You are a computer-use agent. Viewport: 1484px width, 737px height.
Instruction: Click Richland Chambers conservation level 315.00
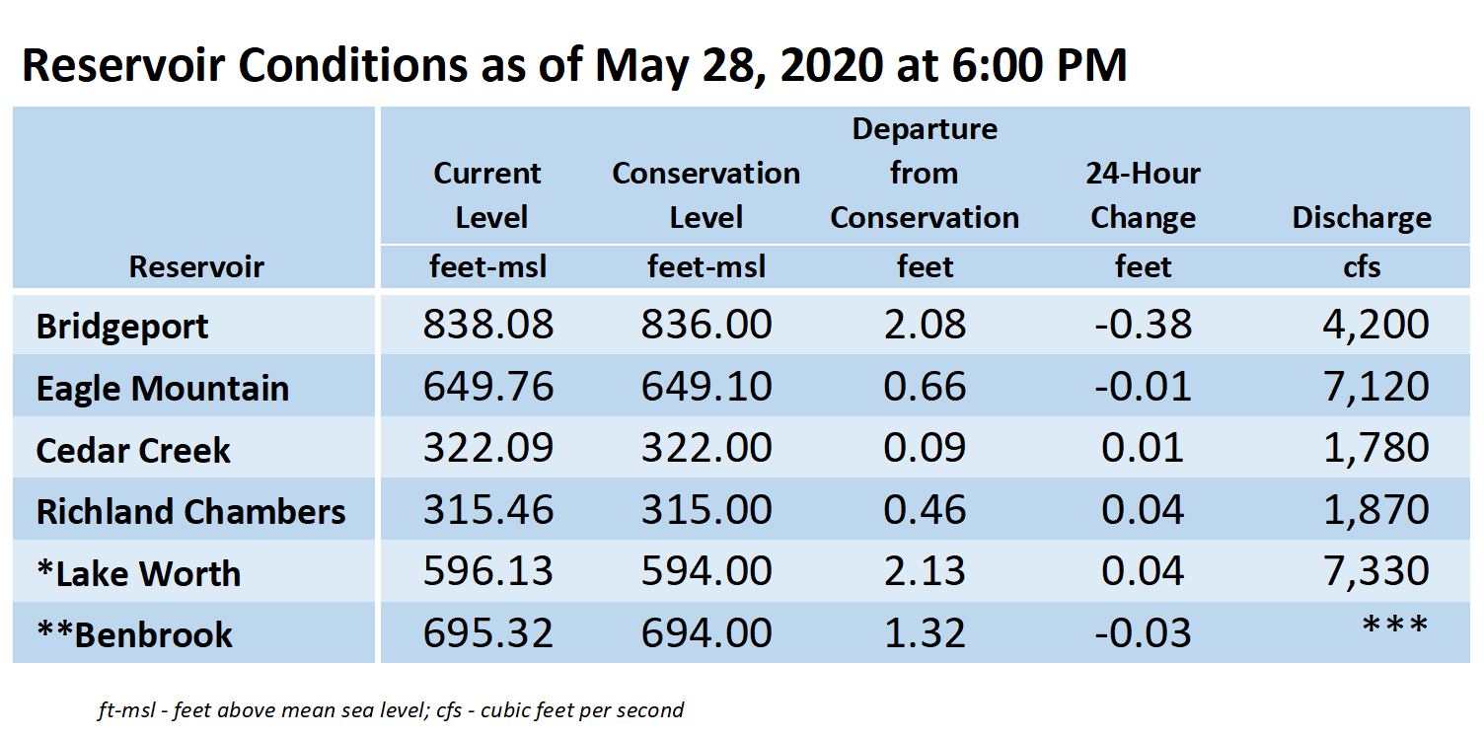(706, 510)
